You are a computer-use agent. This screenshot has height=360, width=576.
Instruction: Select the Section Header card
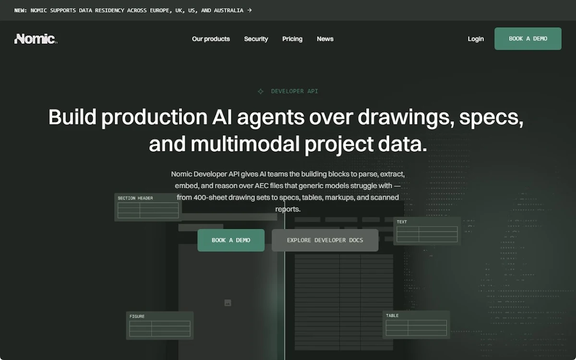148,207
